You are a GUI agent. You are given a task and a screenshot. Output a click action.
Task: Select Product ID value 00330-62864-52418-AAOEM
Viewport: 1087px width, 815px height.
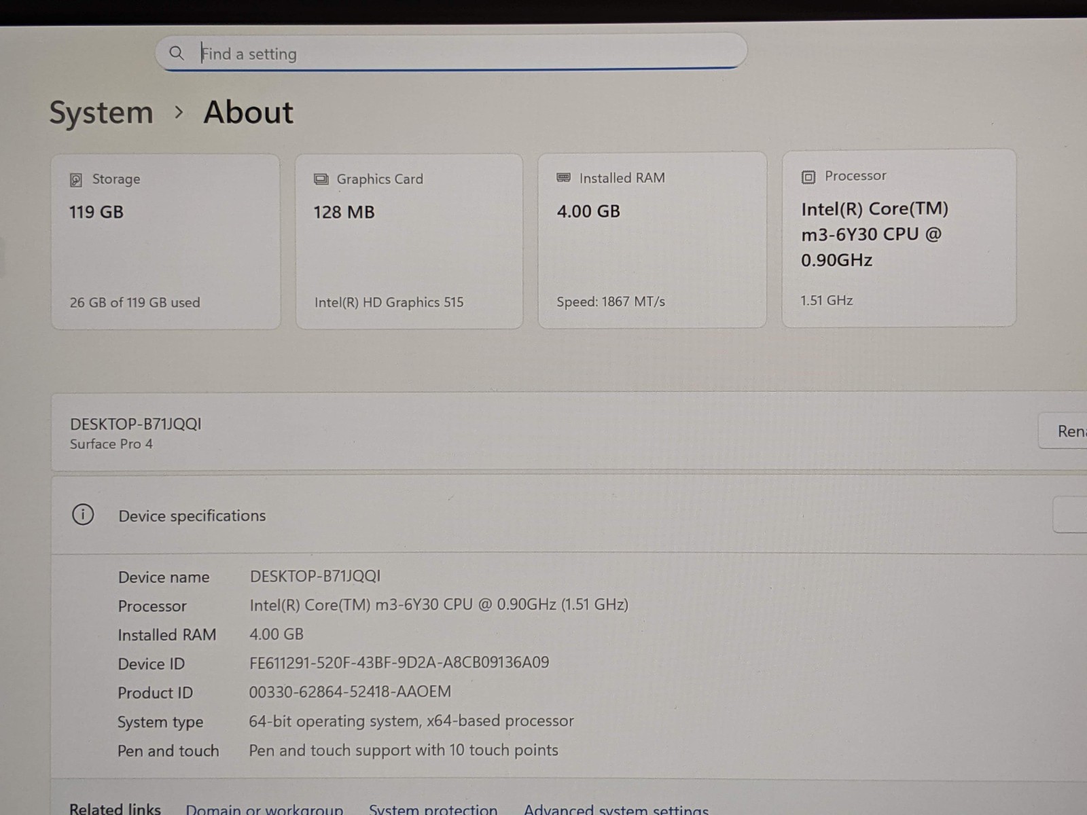(350, 691)
